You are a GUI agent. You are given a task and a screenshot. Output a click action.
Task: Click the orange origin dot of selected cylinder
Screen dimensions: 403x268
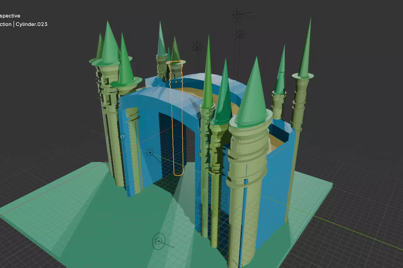pos(176,82)
